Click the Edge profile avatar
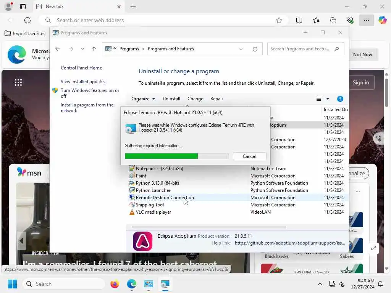 [x=9, y=6]
